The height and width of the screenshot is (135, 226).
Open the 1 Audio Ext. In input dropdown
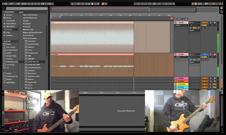pyautogui.click(x=194, y=22)
